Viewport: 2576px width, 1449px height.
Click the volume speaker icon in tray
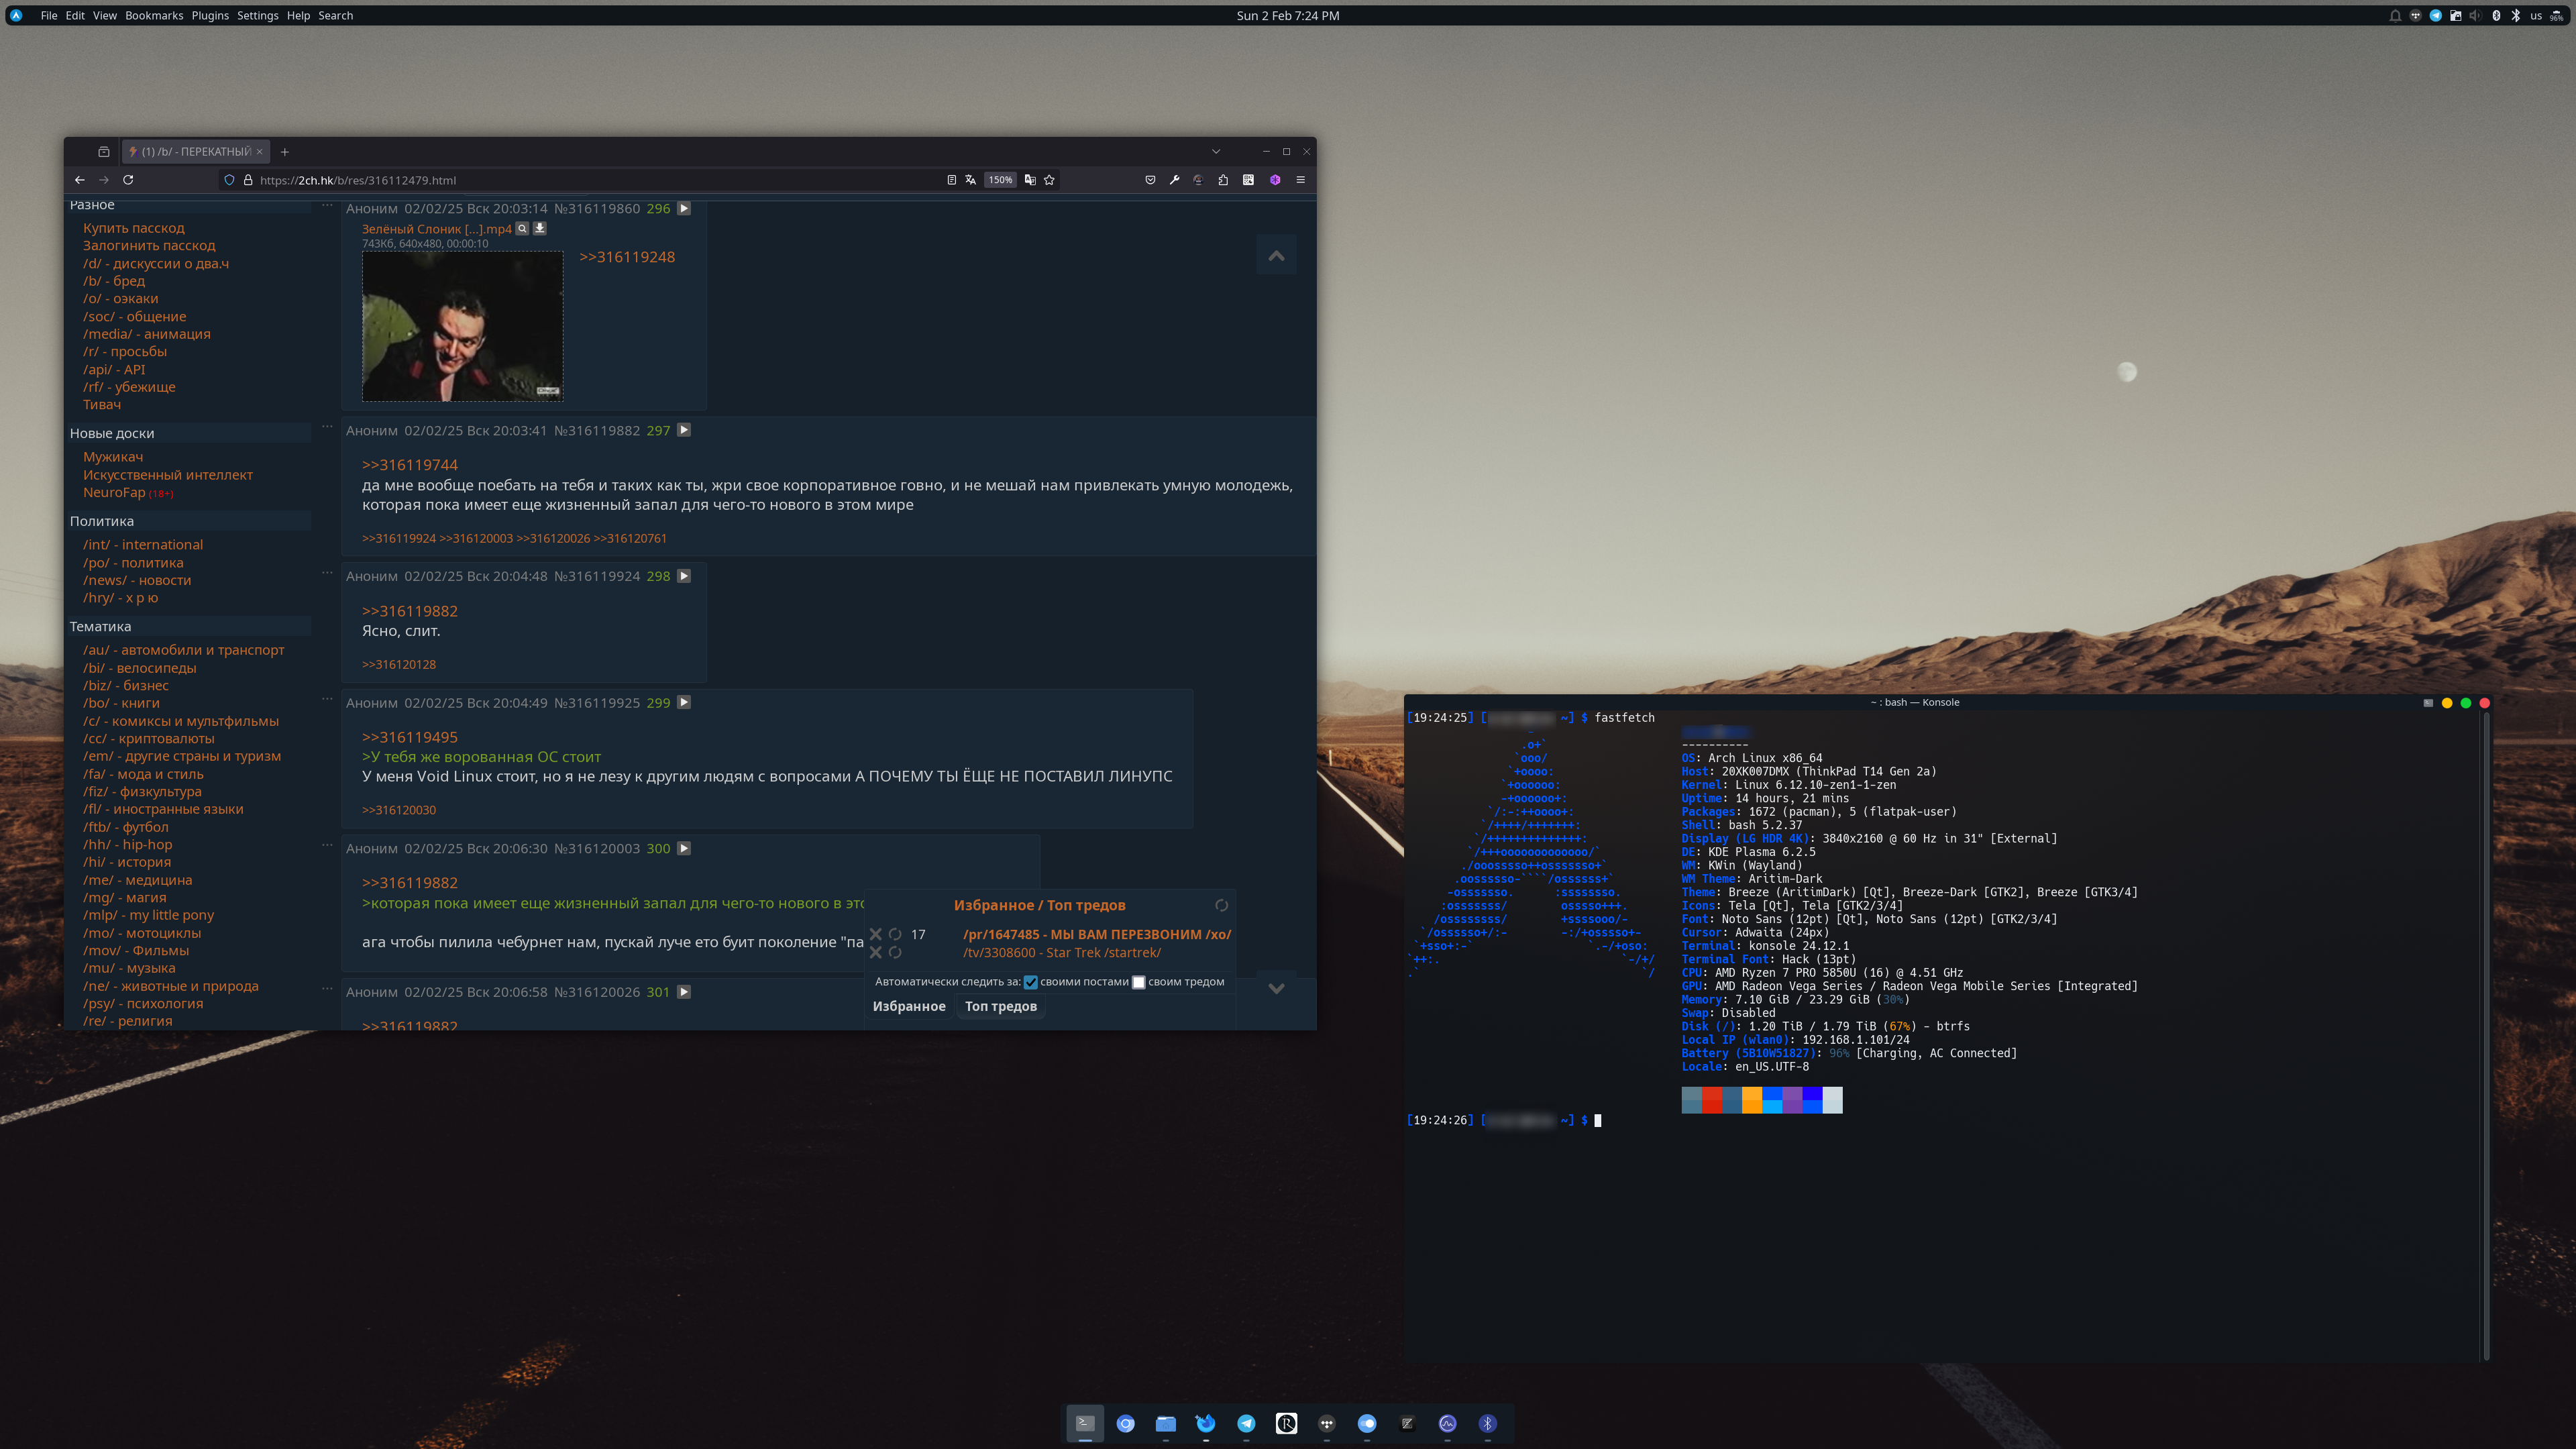point(2475,15)
